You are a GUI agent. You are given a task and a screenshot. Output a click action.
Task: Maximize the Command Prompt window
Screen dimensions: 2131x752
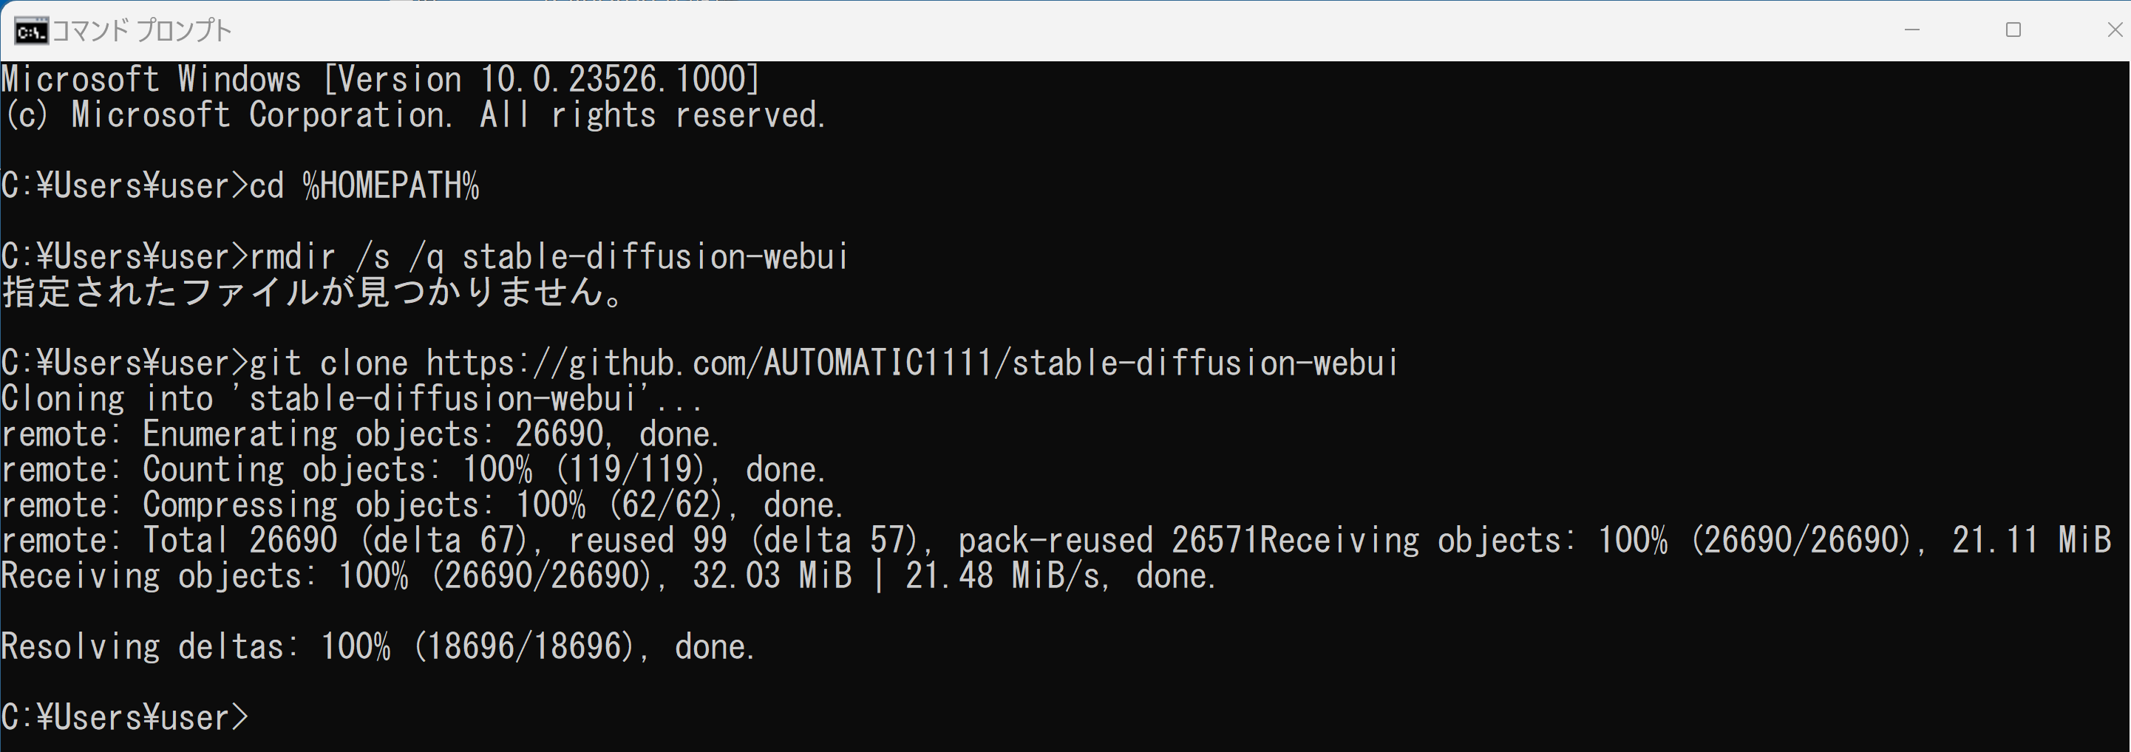[2013, 30]
